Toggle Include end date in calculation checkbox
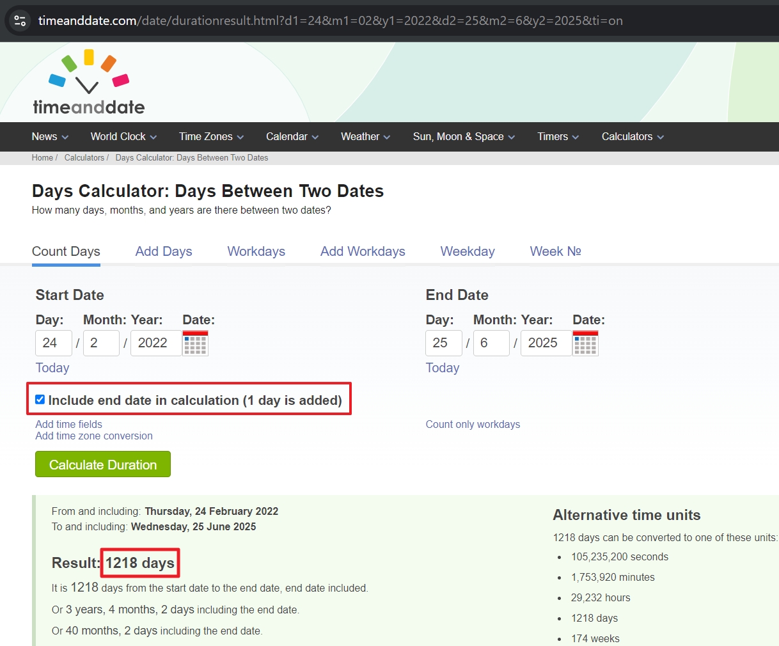The image size is (779, 646). click(40, 400)
